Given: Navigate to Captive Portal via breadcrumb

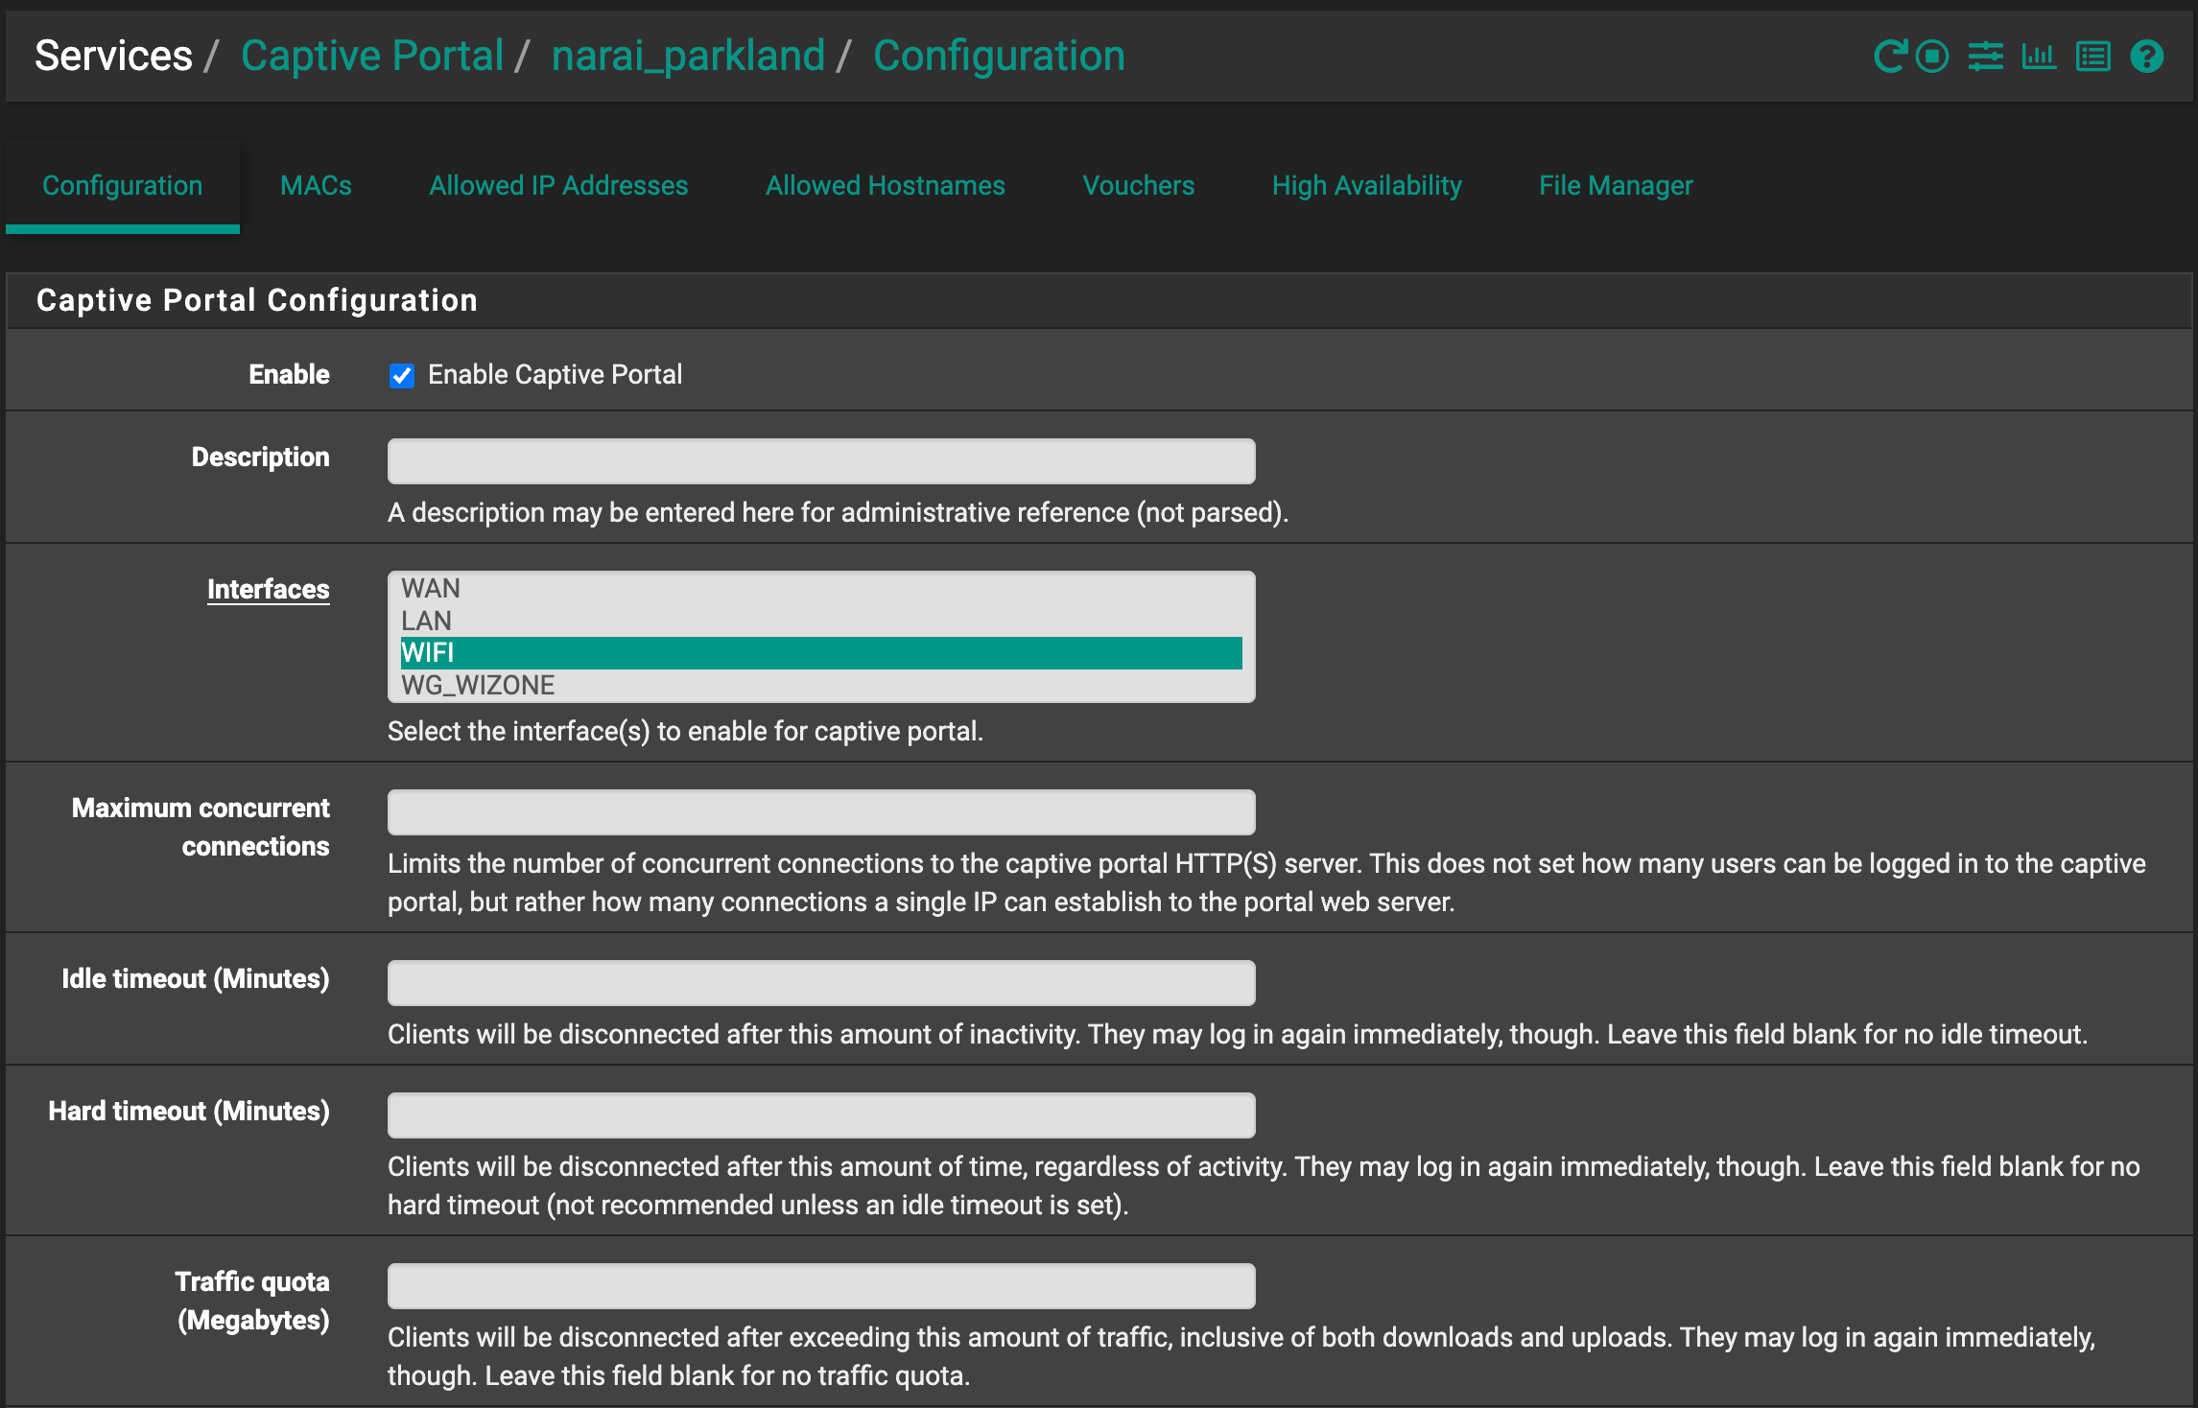Looking at the screenshot, I should [374, 56].
